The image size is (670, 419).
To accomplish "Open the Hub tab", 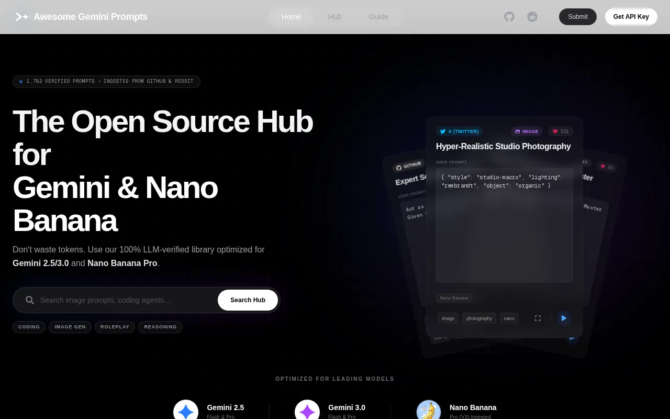I will click(x=335, y=17).
